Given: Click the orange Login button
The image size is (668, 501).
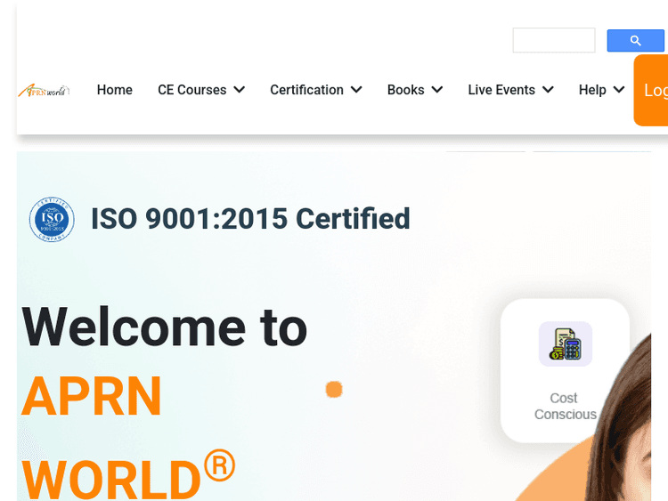Looking at the screenshot, I should click(651, 90).
